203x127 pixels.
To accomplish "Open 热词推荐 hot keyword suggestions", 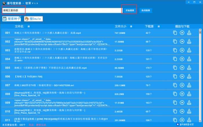I will (x=146, y=10).
